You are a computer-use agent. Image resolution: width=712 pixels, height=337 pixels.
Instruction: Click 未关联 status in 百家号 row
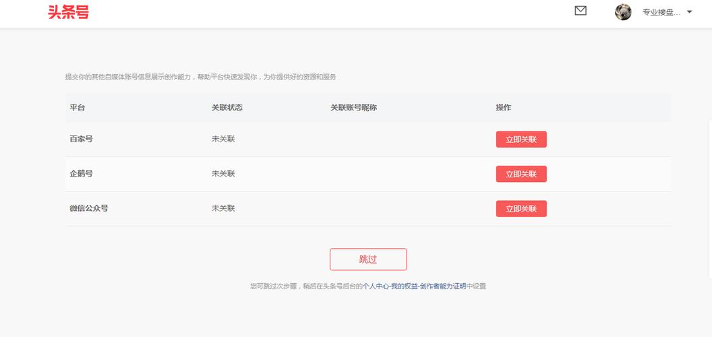tap(223, 139)
